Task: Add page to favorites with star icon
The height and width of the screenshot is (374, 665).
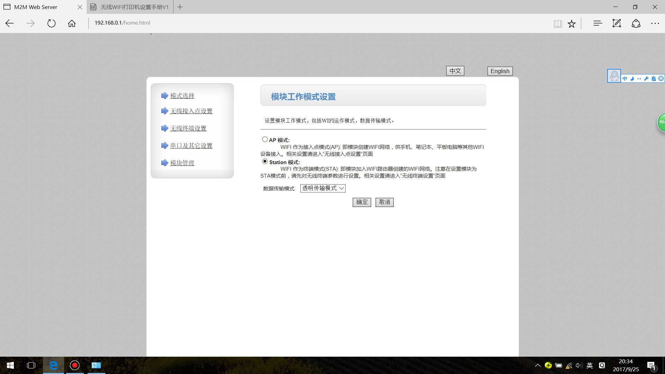Action: point(571,24)
